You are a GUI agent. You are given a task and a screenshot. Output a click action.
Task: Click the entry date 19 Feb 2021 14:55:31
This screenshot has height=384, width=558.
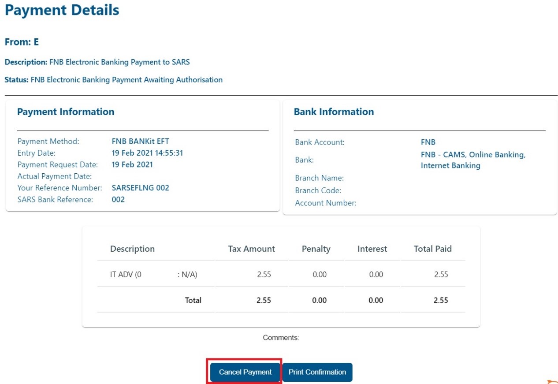tap(147, 153)
